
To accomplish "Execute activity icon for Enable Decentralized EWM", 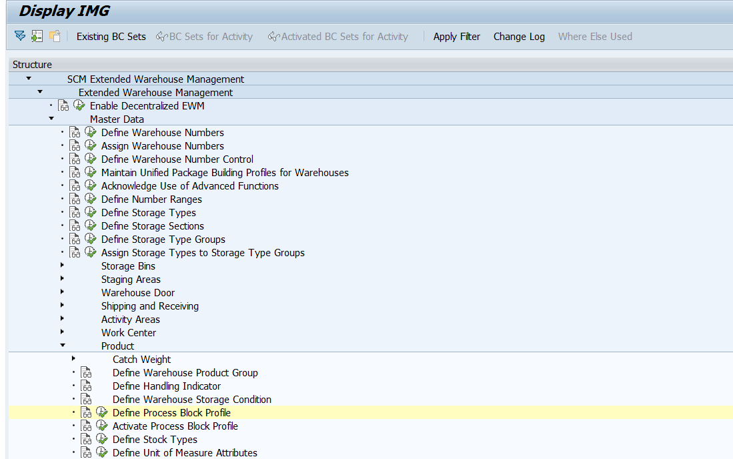I will [79, 105].
